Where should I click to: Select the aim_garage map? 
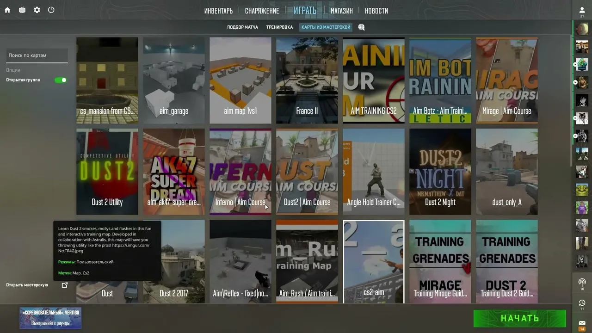point(174,80)
